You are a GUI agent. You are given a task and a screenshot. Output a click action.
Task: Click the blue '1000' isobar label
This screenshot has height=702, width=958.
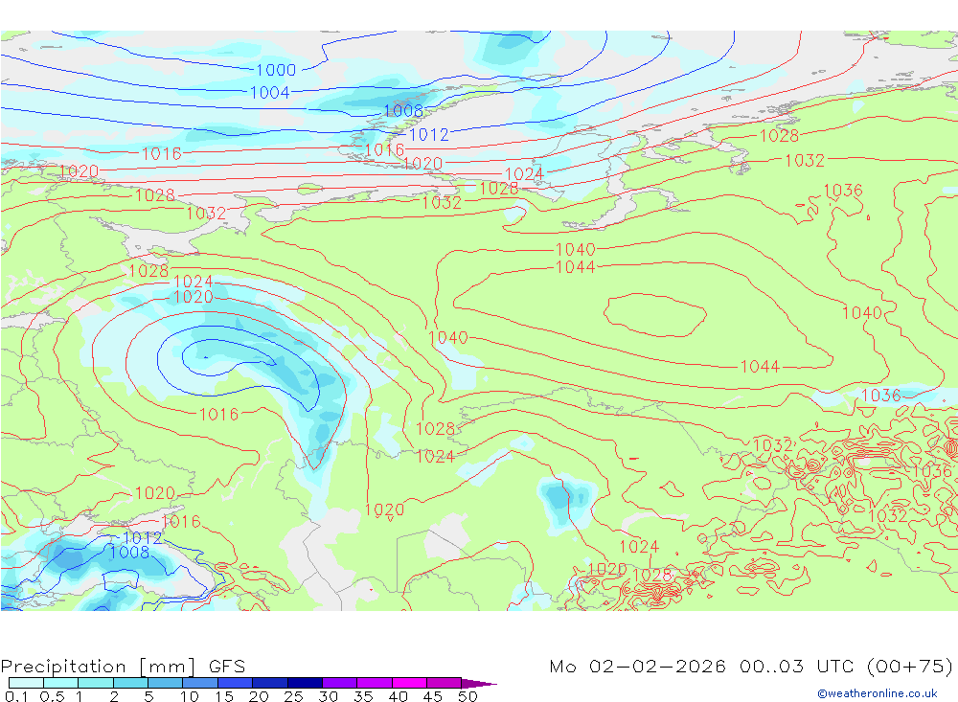(276, 70)
